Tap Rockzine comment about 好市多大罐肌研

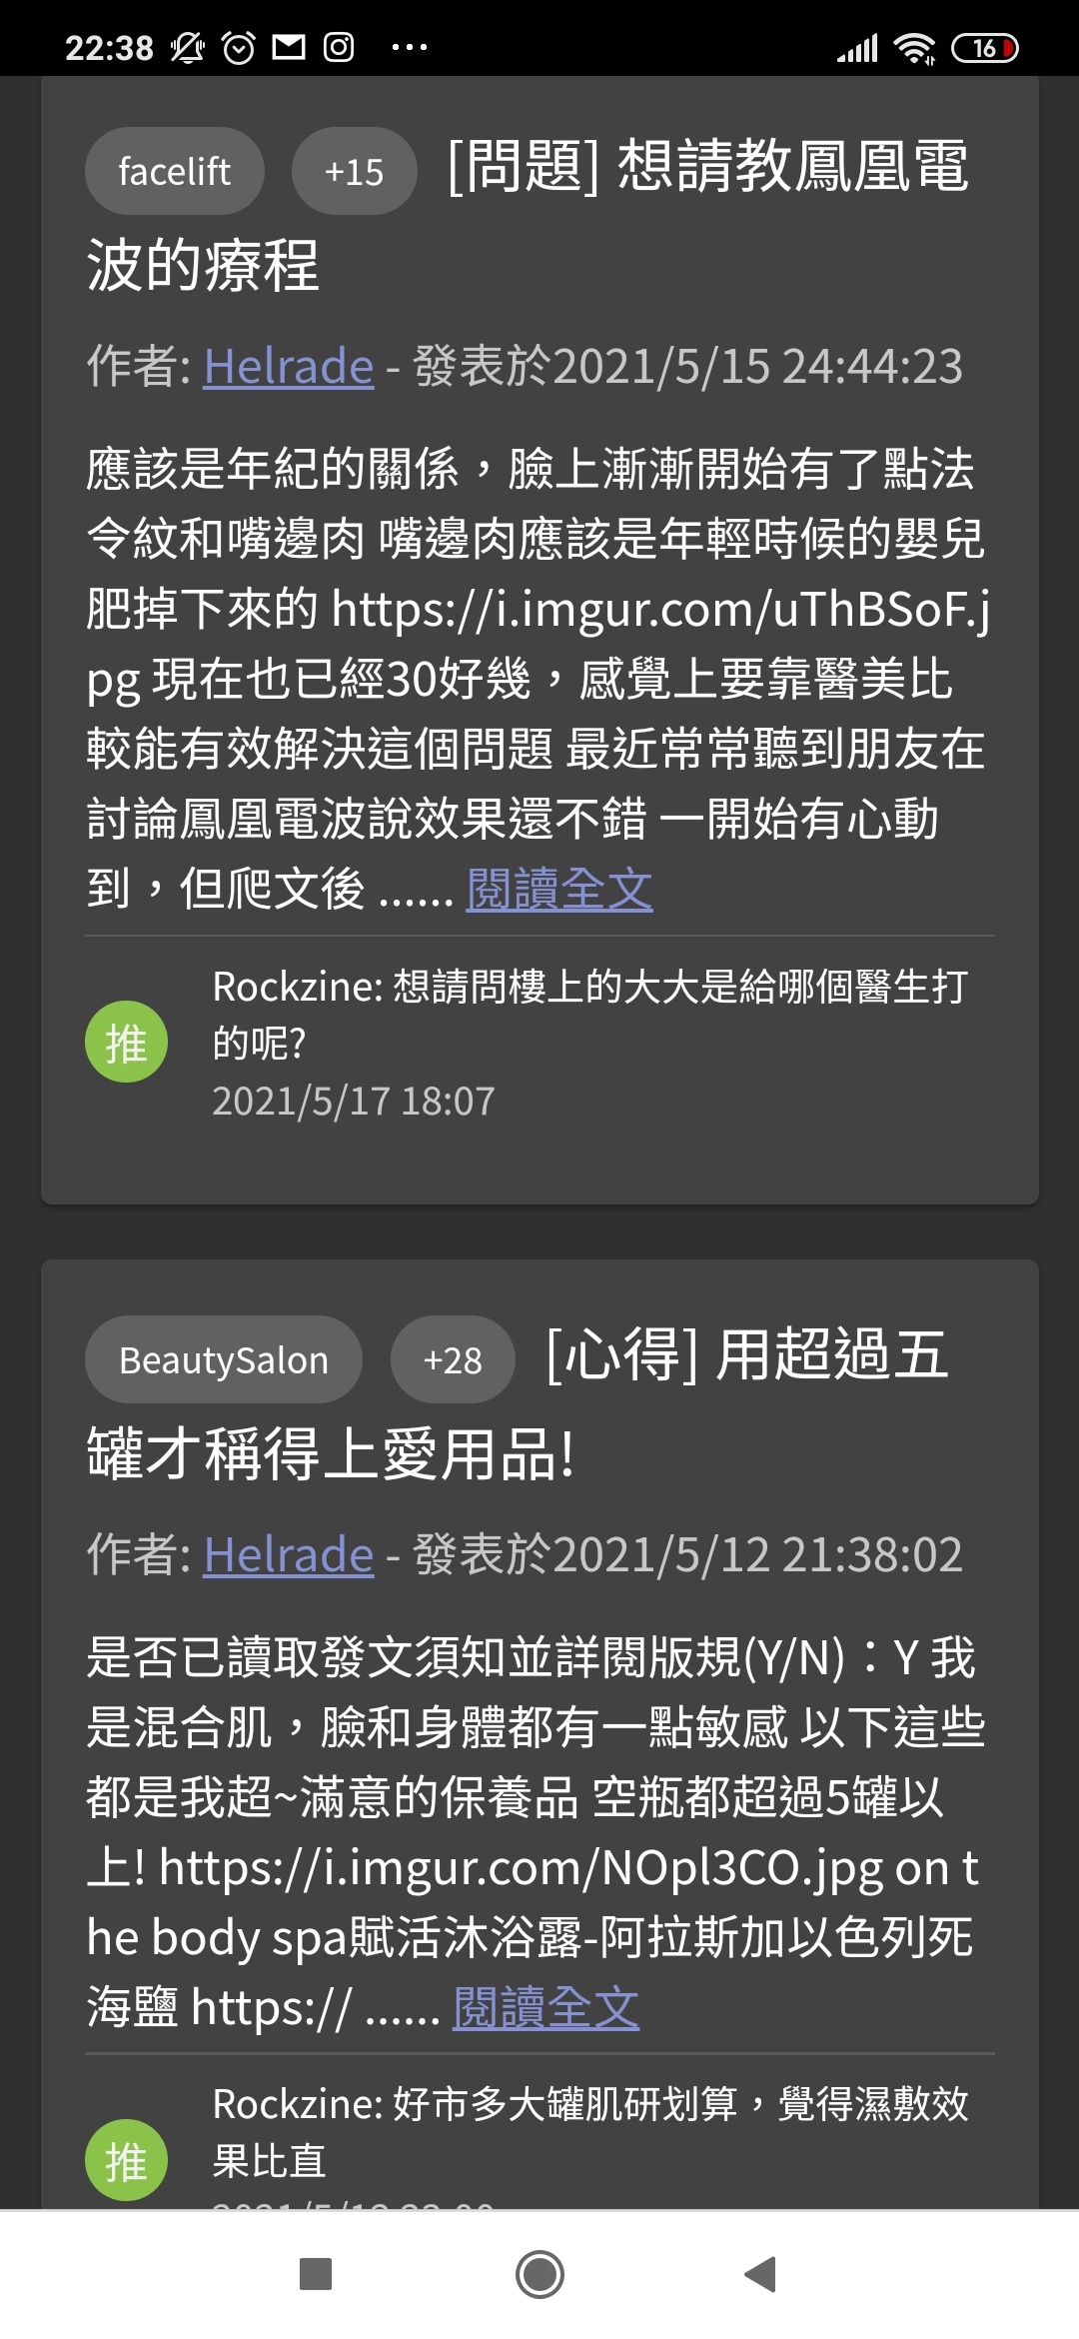[590, 2132]
